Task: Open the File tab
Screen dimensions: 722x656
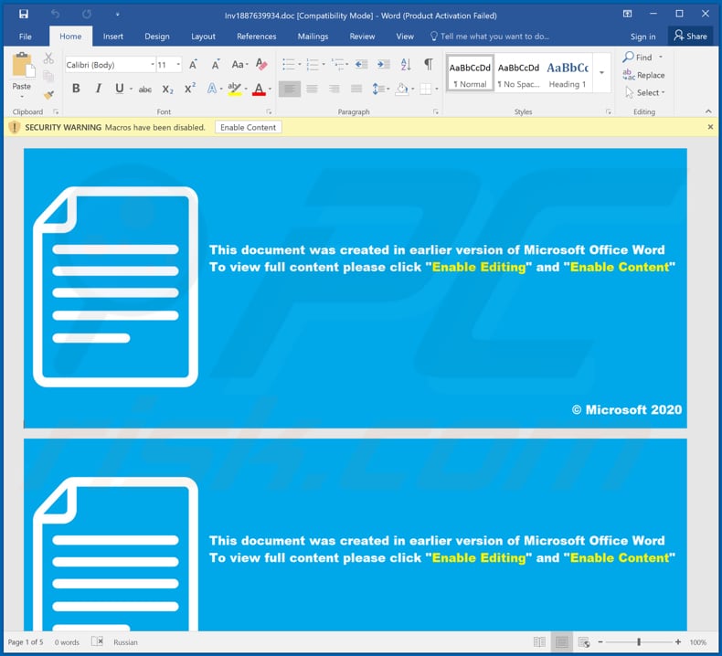Action: tap(26, 37)
